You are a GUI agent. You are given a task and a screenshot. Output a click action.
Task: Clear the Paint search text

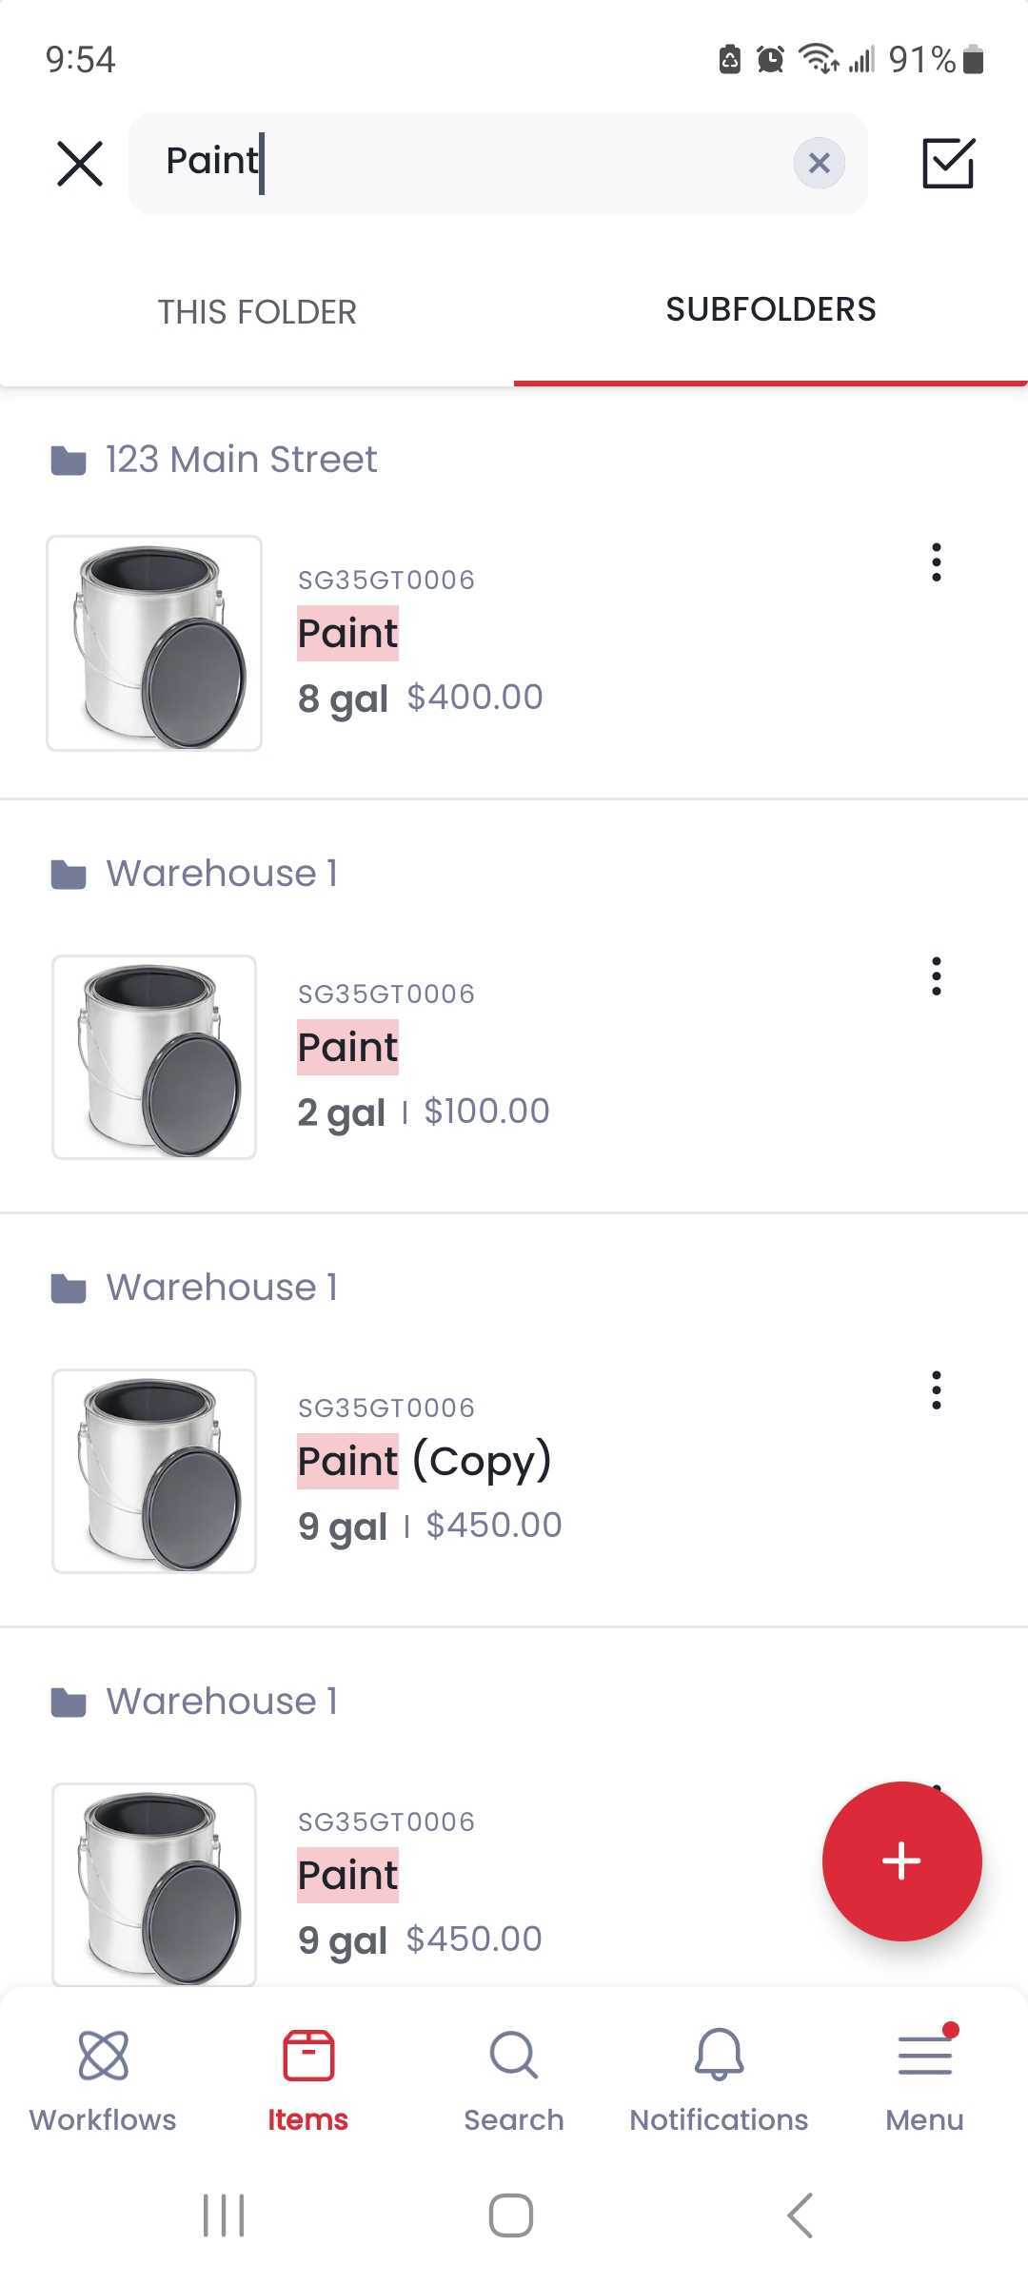pyautogui.click(x=819, y=164)
